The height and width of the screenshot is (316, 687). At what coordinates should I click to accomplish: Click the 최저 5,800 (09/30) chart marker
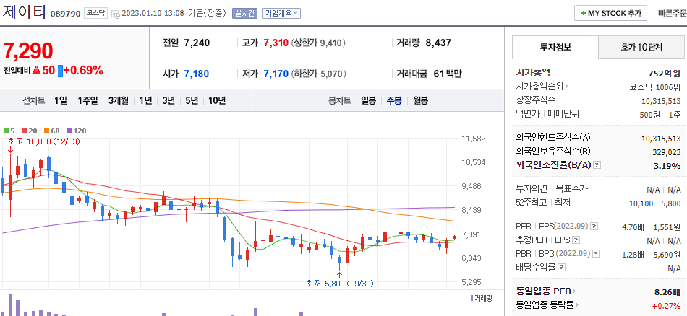click(x=340, y=284)
